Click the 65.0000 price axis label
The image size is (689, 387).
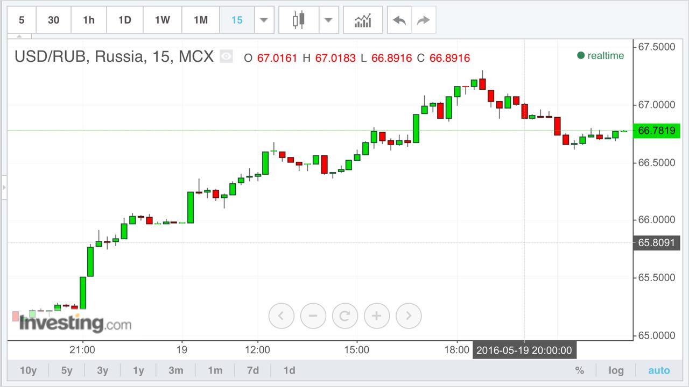pyautogui.click(x=656, y=335)
